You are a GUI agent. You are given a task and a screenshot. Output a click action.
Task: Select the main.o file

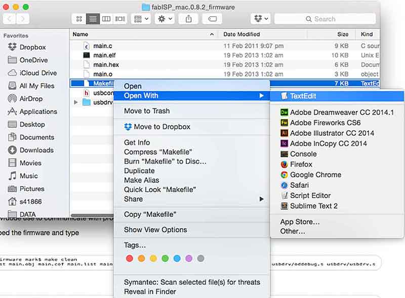(225, 74)
